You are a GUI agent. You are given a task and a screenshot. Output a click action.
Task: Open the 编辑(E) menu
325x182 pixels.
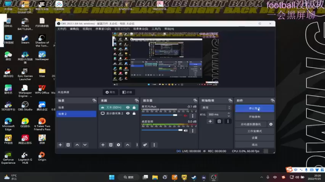(x=74, y=29)
